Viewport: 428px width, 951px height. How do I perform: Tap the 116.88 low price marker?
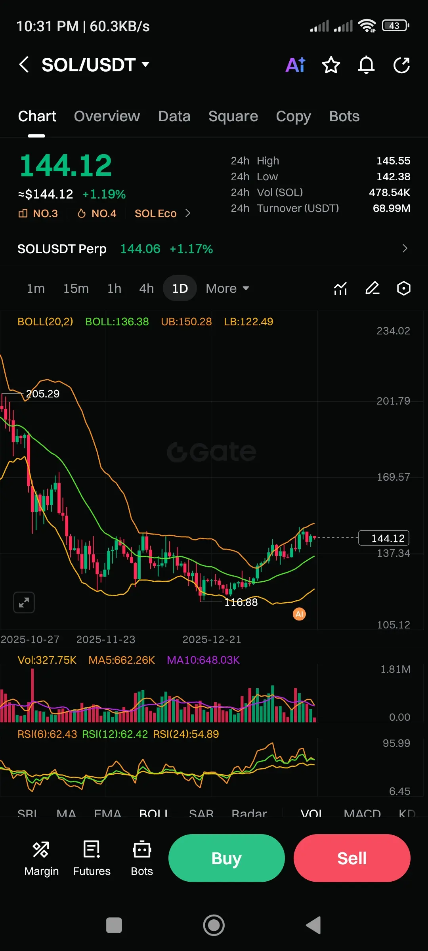point(241,602)
